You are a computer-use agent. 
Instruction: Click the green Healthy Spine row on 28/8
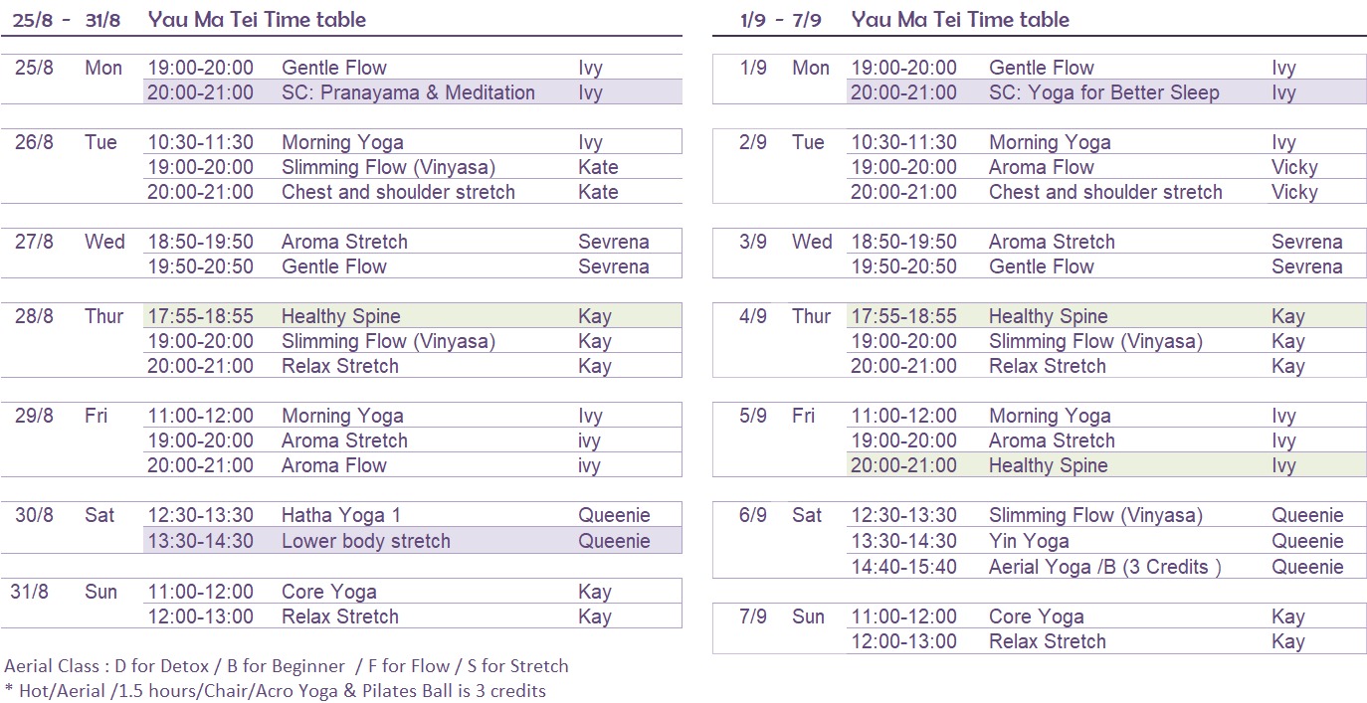413,316
